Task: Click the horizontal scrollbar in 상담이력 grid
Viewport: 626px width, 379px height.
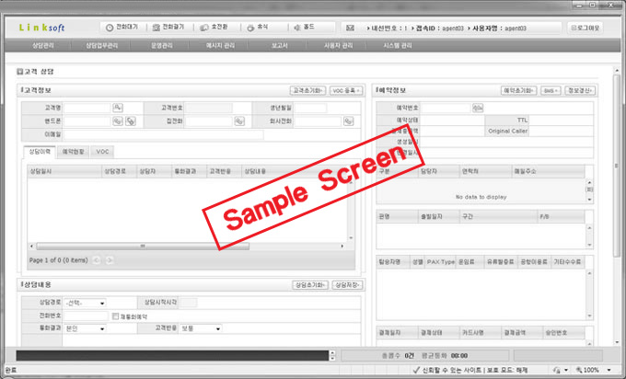Action: 184,247
